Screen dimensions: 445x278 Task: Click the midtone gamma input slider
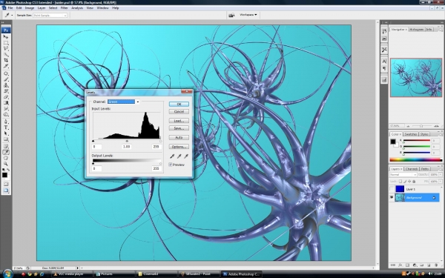click(127, 141)
